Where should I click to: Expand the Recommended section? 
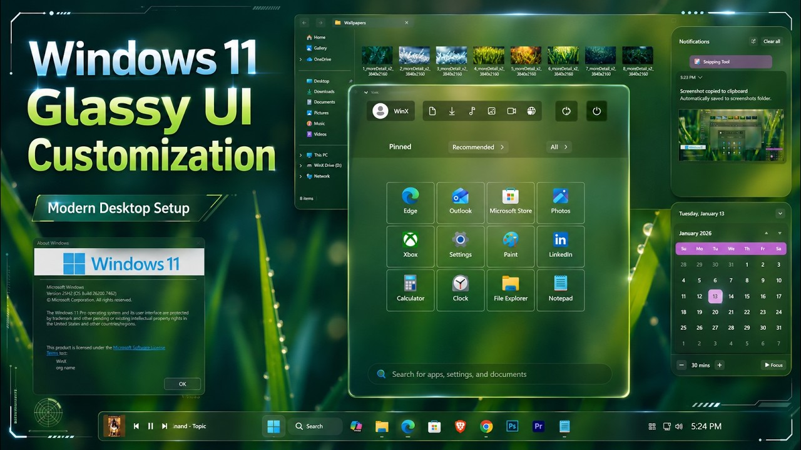479,147
